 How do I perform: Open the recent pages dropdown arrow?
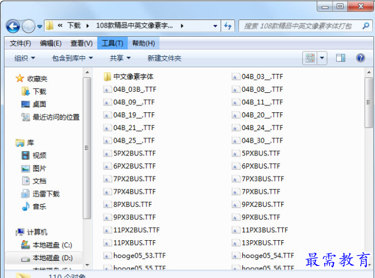[x=40, y=26]
